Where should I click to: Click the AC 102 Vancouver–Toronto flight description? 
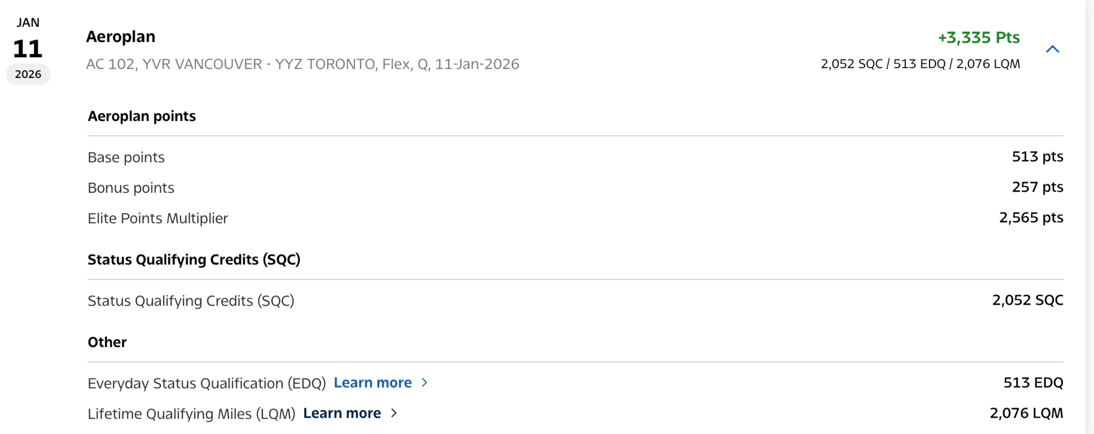[302, 64]
